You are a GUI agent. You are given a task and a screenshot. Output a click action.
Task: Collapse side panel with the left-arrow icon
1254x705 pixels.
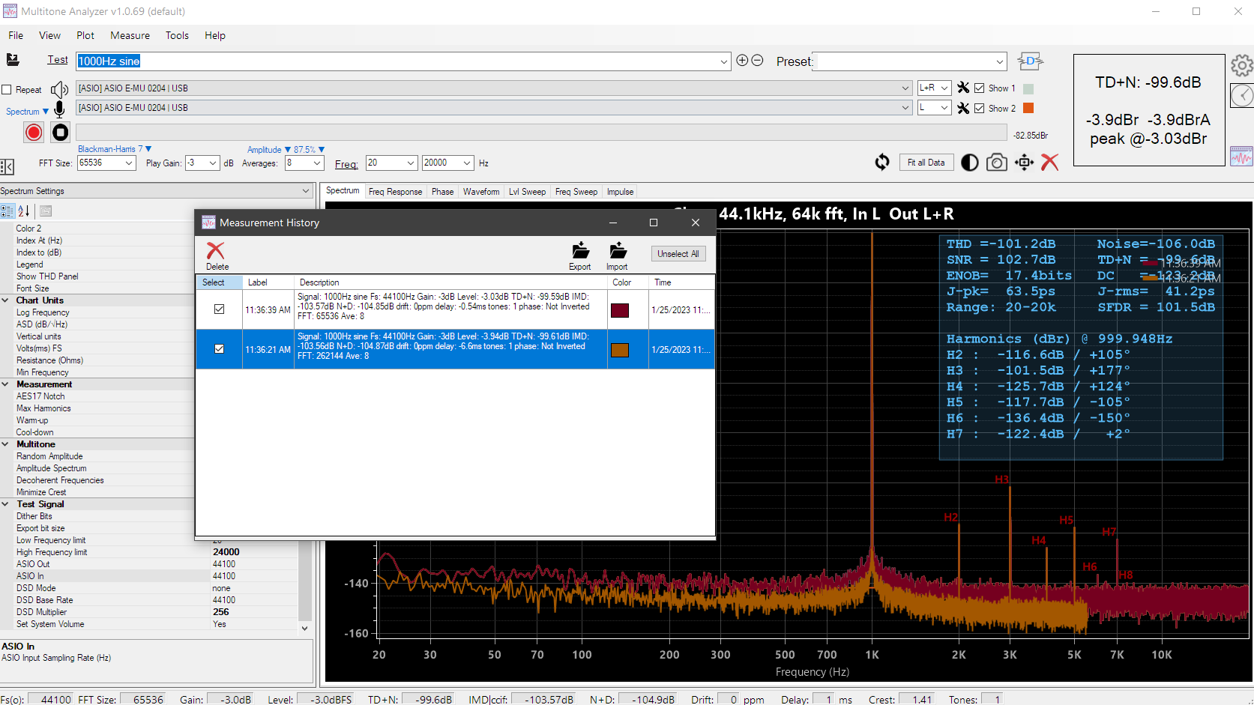click(7, 167)
